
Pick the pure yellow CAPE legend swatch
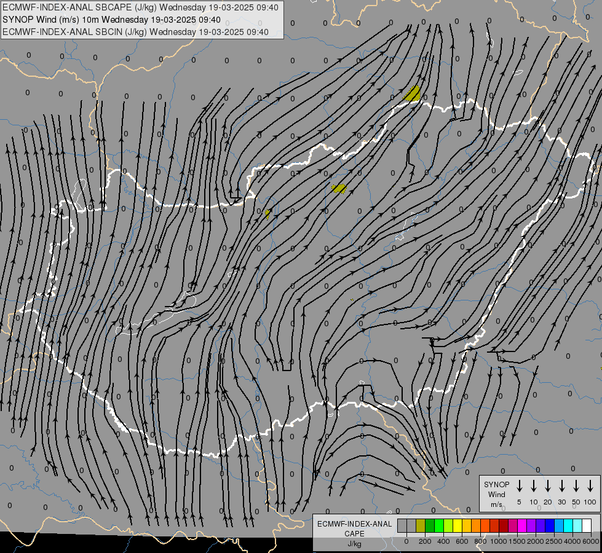tap(457, 525)
